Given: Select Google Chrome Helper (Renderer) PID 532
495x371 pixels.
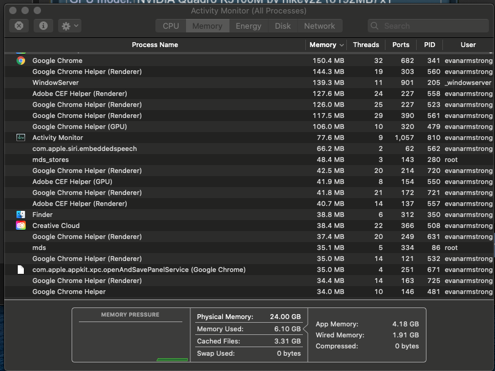Looking at the screenshot, I should coord(249,259).
